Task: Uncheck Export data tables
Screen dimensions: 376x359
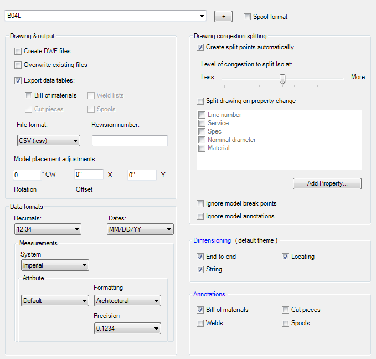Action: (18, 80)
